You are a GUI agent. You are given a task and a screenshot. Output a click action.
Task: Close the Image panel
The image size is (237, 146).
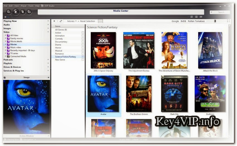[48, 78]
